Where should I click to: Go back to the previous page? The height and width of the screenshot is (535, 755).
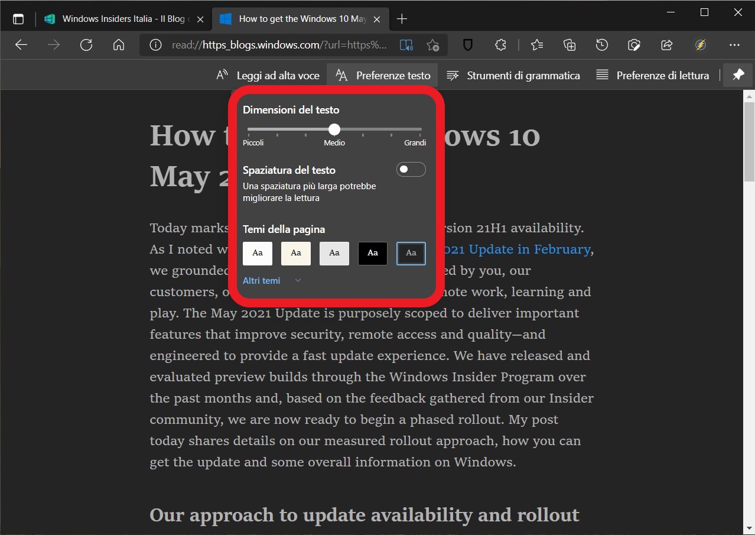tap(21, 45)
